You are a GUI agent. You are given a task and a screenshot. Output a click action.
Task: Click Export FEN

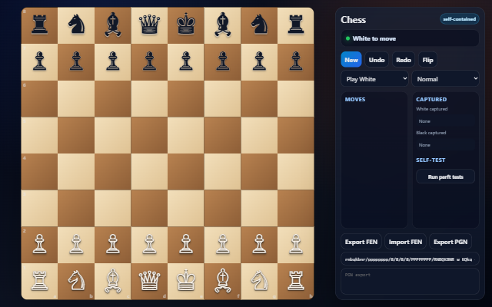[361, 242]
